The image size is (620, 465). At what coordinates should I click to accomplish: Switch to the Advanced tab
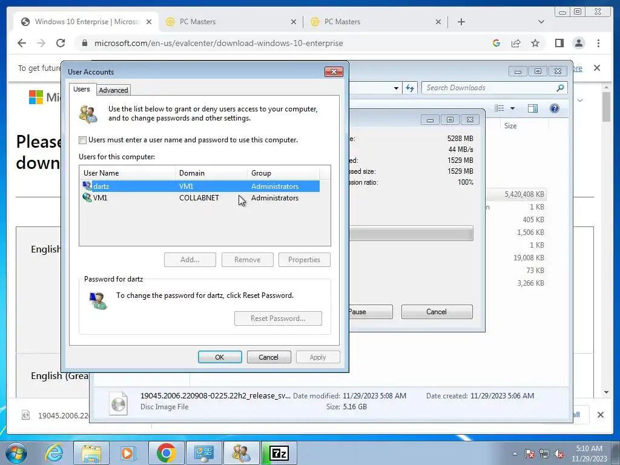point(113,90)
